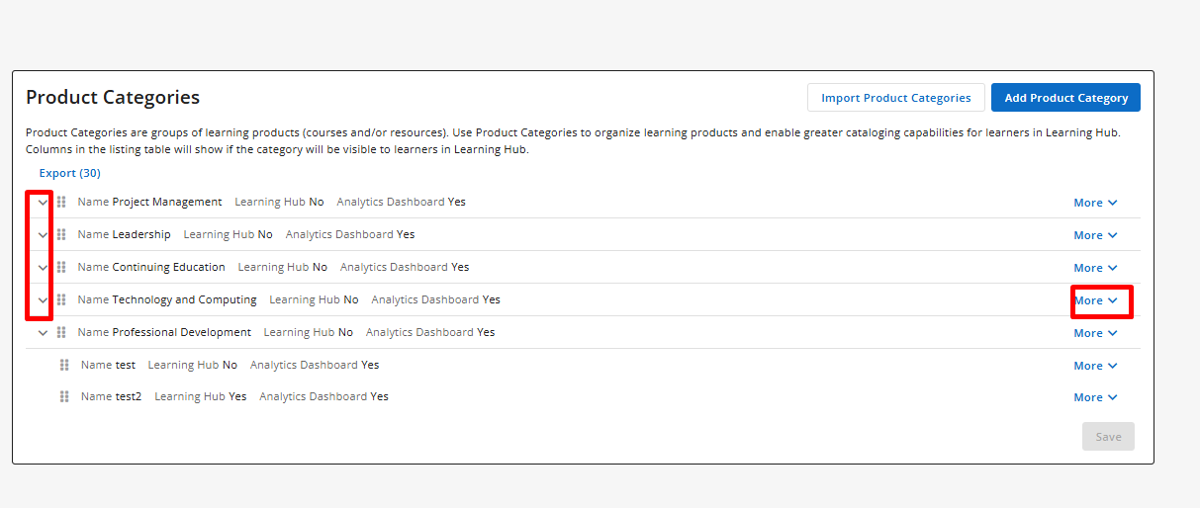Open More menu for Leadership
This screenshot has height=508, width=1200.
(1095, 235)
